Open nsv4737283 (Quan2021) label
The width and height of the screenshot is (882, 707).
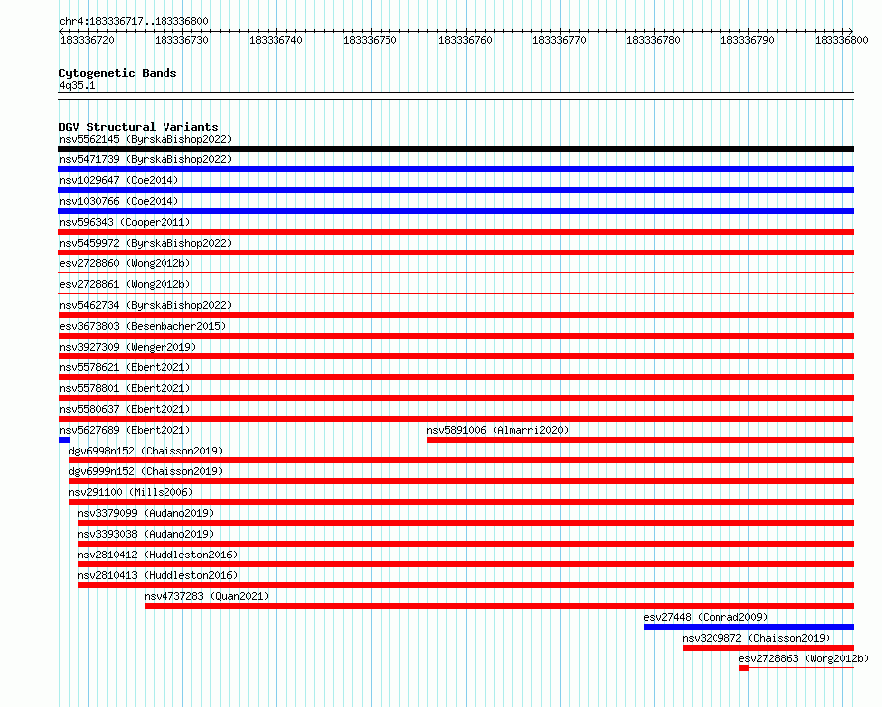(x=206, y=596)
